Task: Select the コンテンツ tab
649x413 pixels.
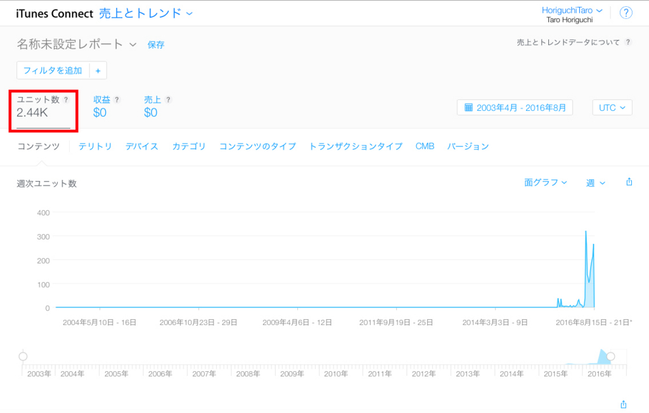Action: pos(39,146)
